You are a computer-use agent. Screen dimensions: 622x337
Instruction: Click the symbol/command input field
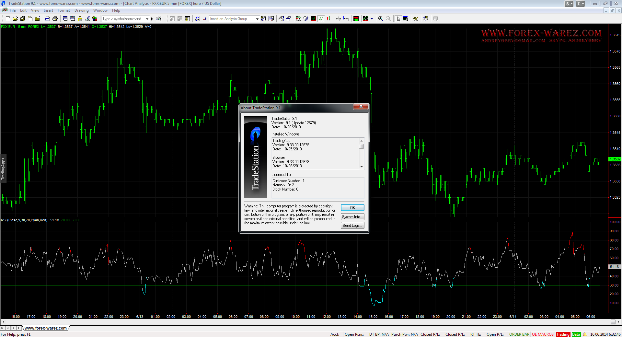click(x=123, y=19)
